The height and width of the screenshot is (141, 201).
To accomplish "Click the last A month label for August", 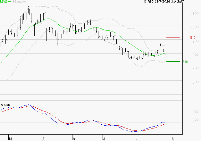I will pos(172,139).
